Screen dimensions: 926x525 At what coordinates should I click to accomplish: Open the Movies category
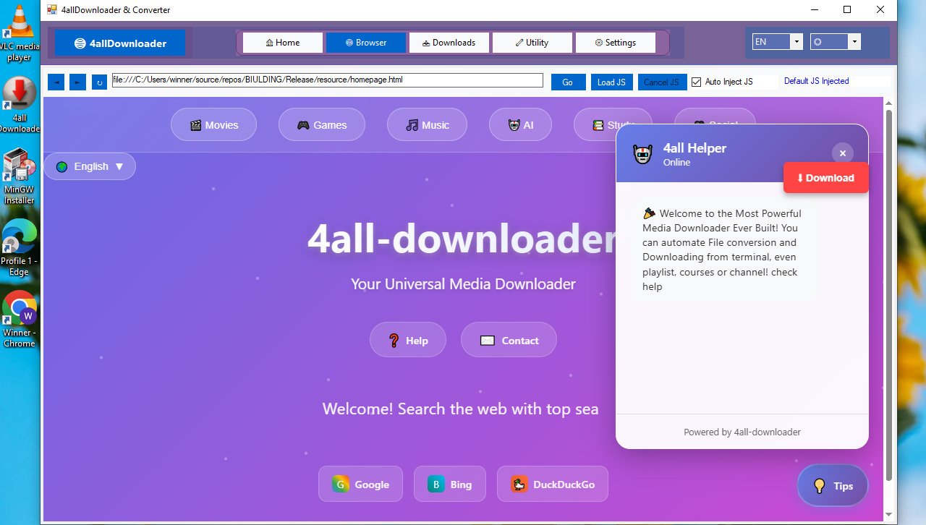click(x=213, y=125)
